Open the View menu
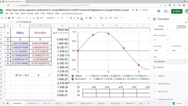This screenshot has height=106, width=188. [17, 13]
